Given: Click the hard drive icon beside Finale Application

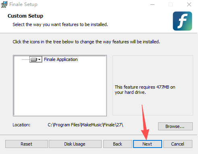Looking at the screenshot, I should click(x=34, y=59).
